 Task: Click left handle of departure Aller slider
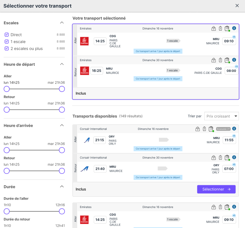pos(7,89)
